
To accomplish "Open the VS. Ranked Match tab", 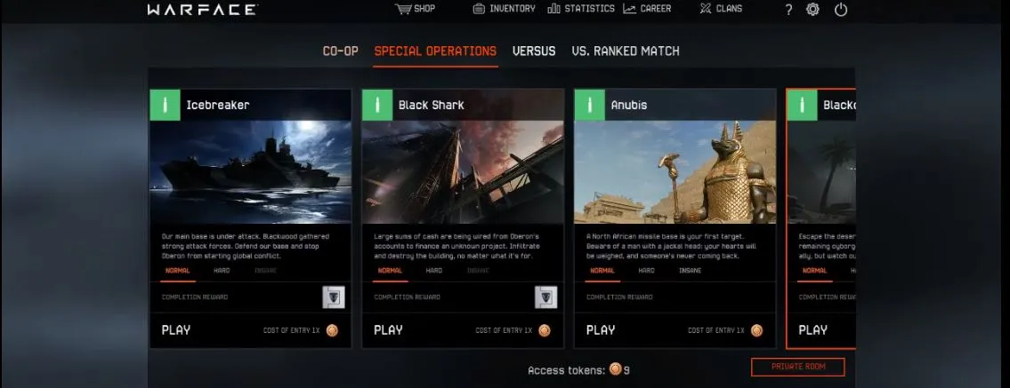I will click(x=626, y=51).
